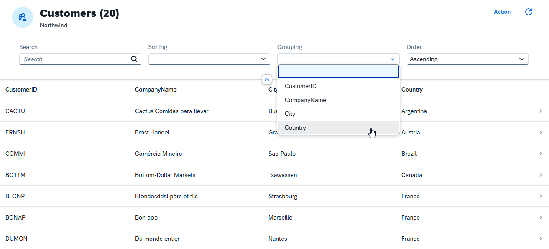Viewport: 549px width, 249px height.
Task: Click Comércio Mineiro company name
Action: point(158,154)
